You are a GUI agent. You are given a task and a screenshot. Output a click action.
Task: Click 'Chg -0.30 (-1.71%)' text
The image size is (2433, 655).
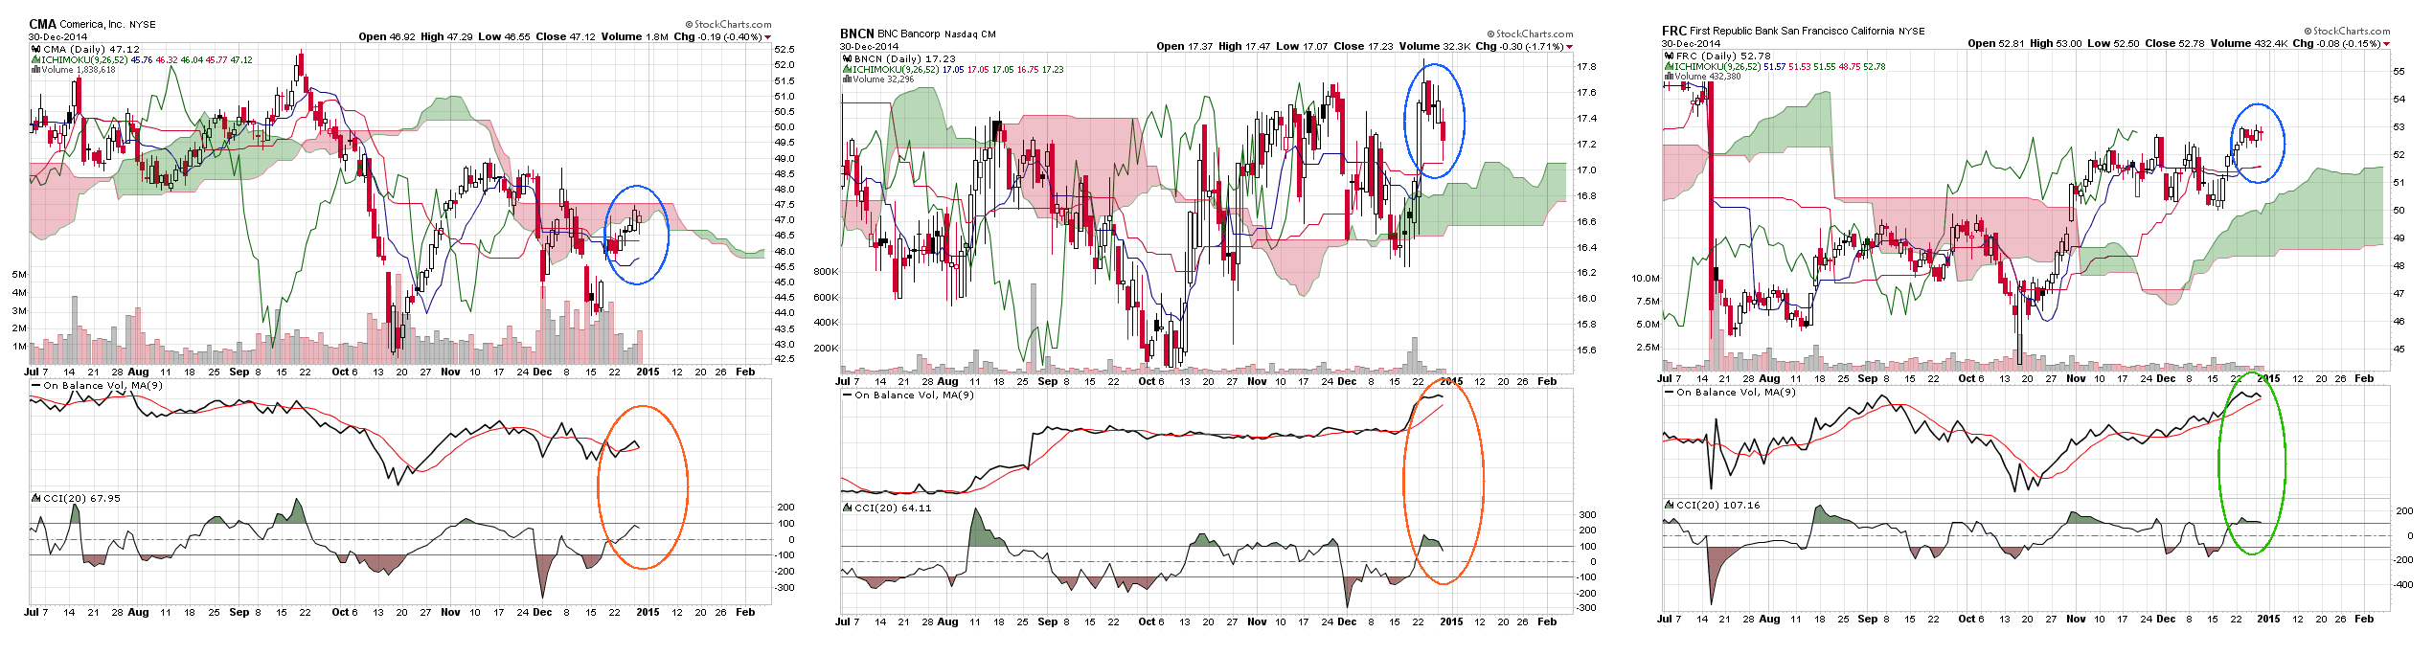coord(1520,46)
